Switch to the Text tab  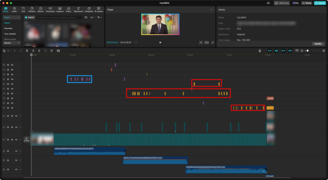tap(23, 10)
